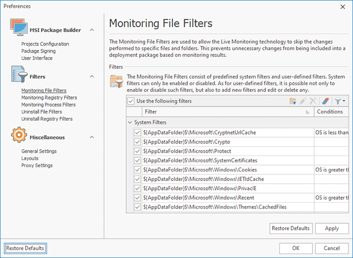This screenshot has width=353, height=258.
Task: Click the Cancel button
Action: click(332, 249)
